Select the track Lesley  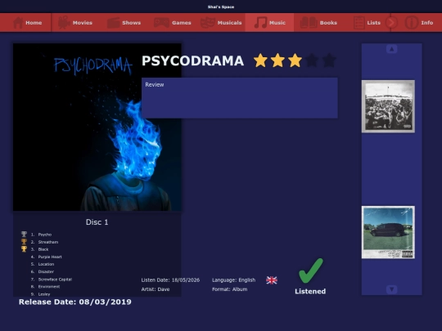(44, 294)
